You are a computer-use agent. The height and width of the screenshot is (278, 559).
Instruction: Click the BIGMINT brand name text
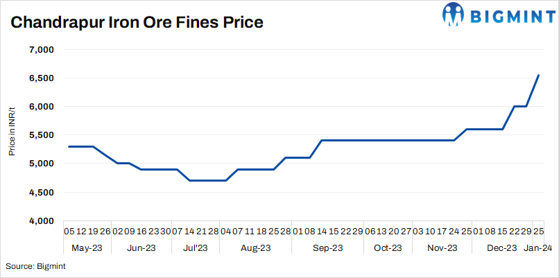tap(507, 15)
